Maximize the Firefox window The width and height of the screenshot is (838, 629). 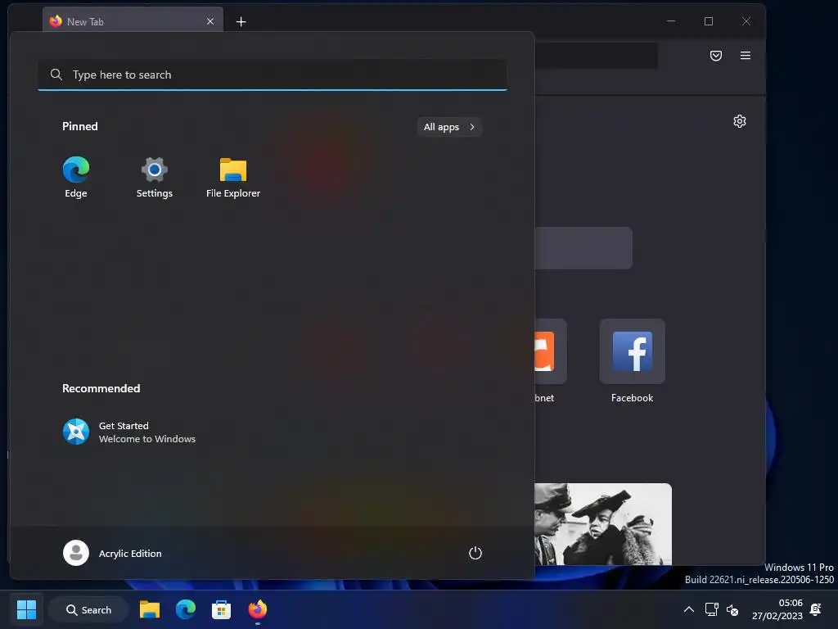709,21
